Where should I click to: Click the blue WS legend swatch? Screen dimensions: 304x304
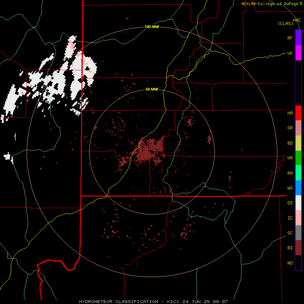298,188
